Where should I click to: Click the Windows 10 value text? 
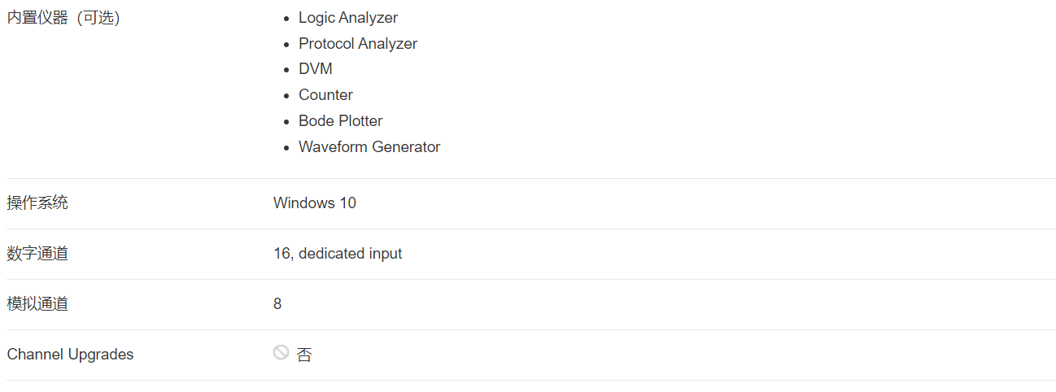[x=315, y=203]
